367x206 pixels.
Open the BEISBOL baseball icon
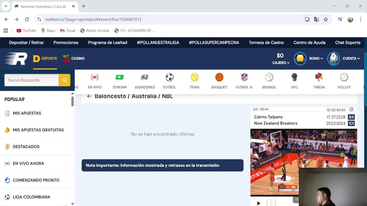(269, 77)
